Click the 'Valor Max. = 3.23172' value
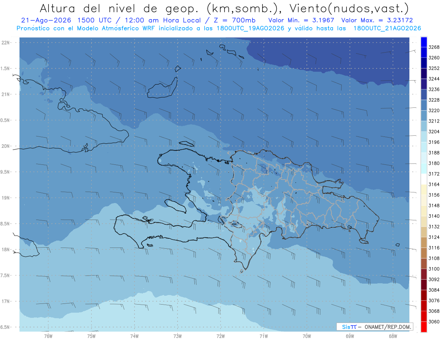441x341 pixels. pos(377,20)
